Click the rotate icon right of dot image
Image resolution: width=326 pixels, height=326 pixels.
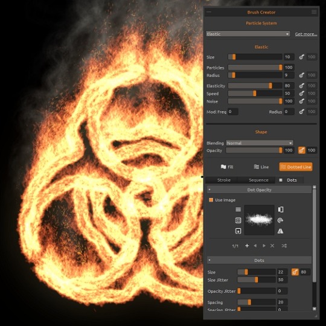point(281,220)
